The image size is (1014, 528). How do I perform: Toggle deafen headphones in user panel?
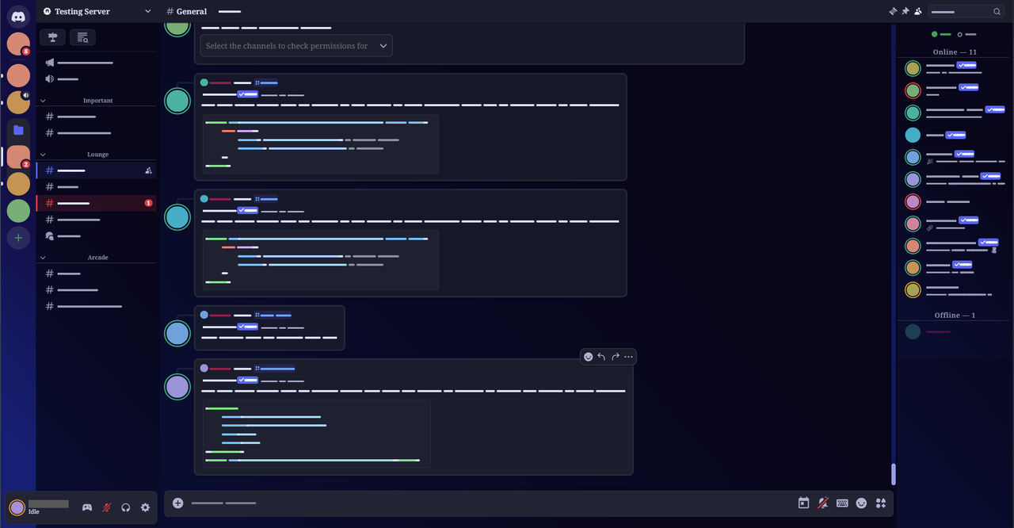coord(126,507)
